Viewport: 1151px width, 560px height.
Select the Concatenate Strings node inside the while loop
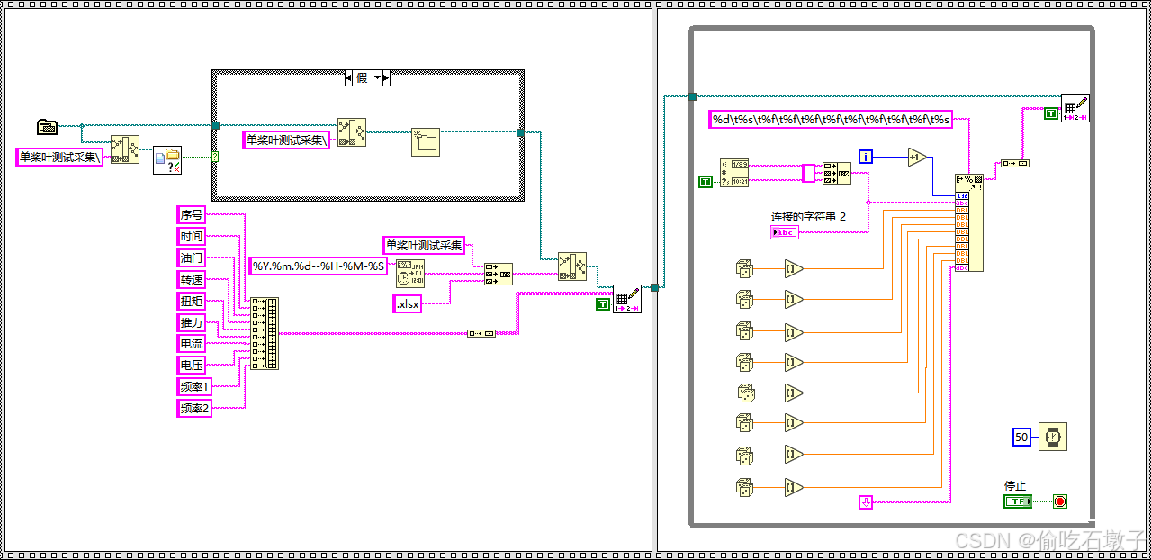(837, 173)
